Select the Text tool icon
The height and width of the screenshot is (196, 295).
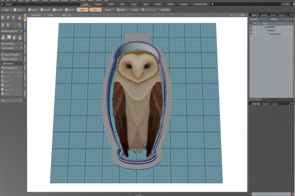coord(20,25)
